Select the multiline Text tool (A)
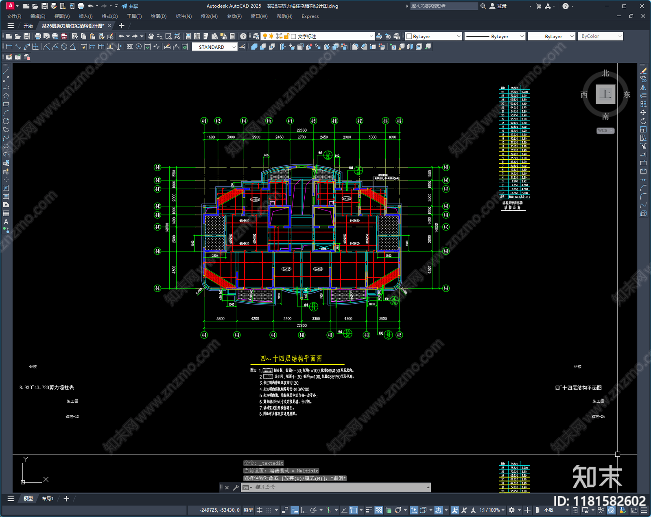This screenshot has height=517, width=651. (x=6, y=222)
